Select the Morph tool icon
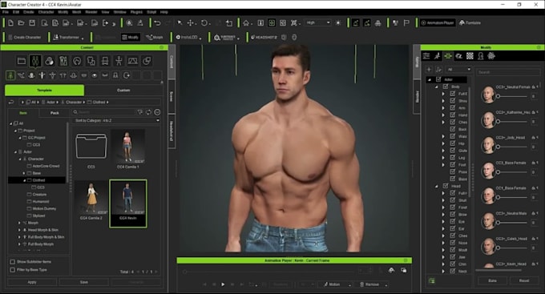Image resolution: width=545 pixels, height=294 pixels. point(155,37)
